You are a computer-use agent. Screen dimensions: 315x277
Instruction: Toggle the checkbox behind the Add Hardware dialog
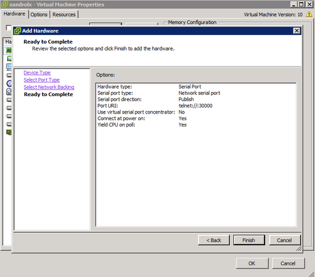8,28
